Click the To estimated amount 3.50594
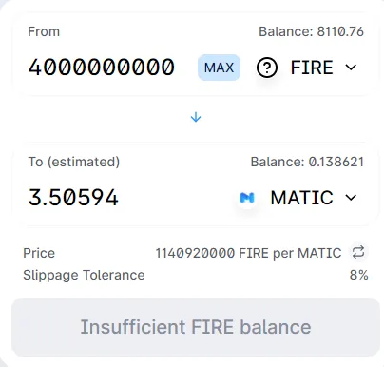384x367 pixels. tap(73, 198)
